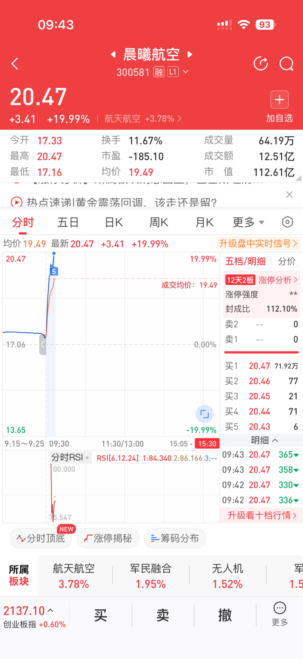Tap 封成比 112.10% value
The width and height of the screenshot is (303, 659).
[x=282, y=309]
